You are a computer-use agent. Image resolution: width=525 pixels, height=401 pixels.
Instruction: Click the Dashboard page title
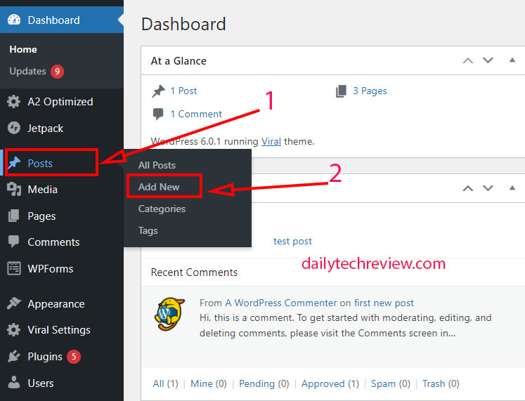[x=183, y=24]
